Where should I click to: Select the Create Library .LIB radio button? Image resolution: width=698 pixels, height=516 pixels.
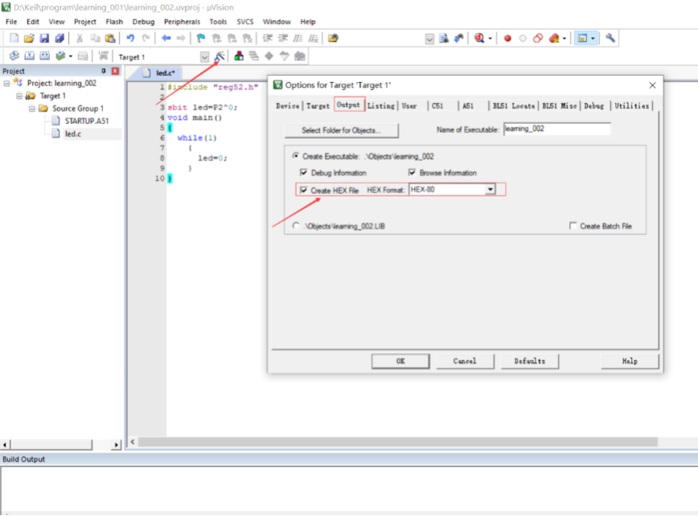[296, 226]
